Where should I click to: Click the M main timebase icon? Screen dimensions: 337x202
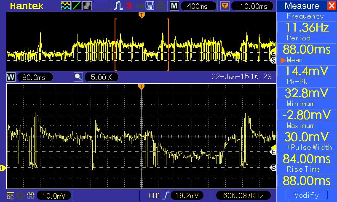click(174, 6)
